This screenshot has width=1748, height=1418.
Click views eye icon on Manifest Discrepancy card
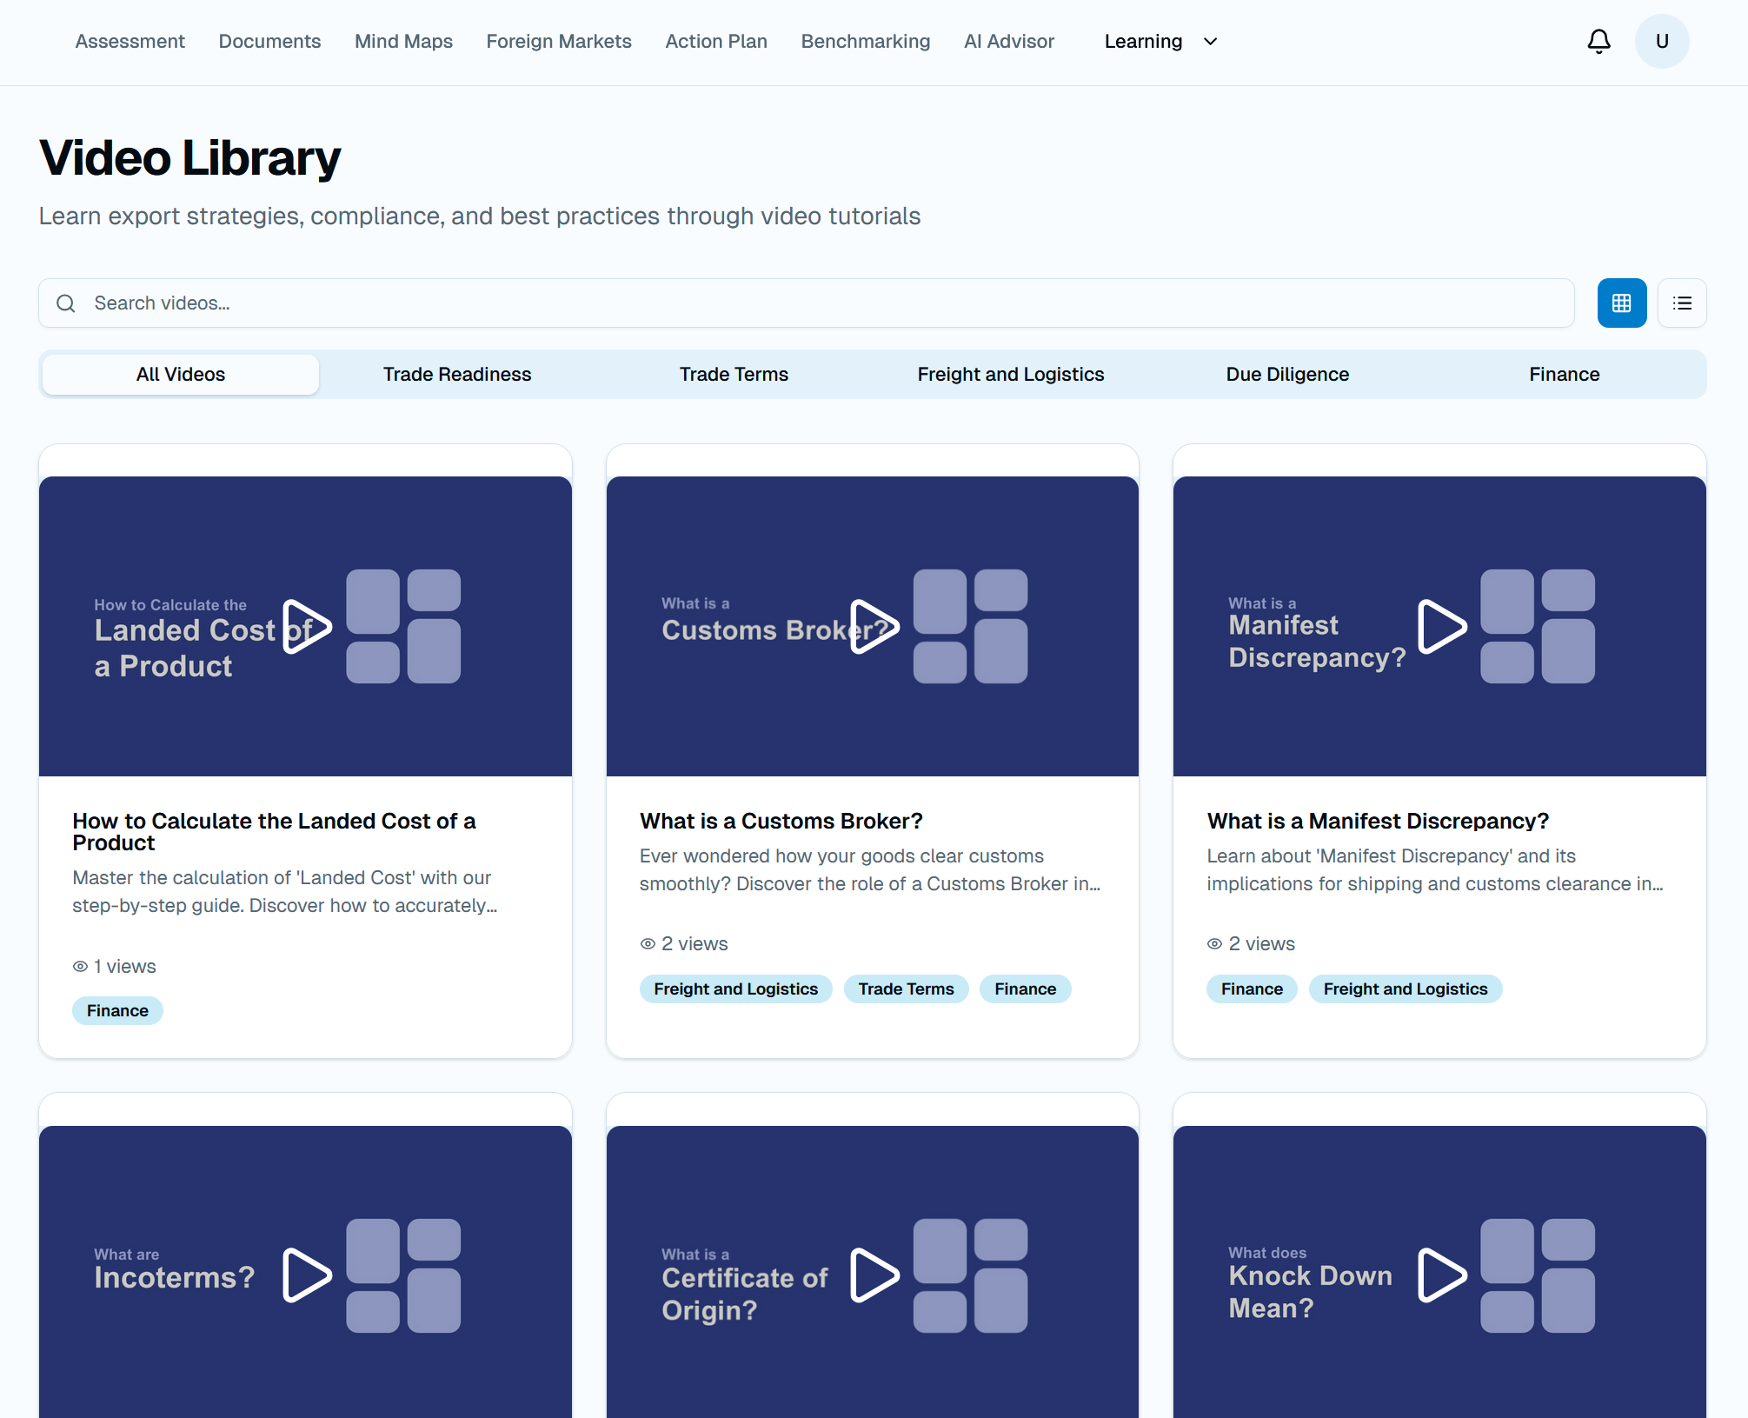(x=1214, y=944)
